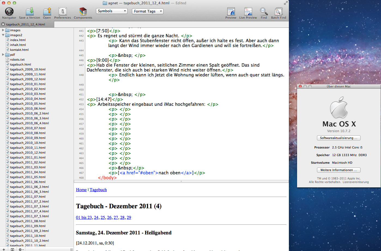Activate Live Preview in toolbar
The width and height of the screenshot is (381, 251).
pyautogui.click(x=248, y=11)
